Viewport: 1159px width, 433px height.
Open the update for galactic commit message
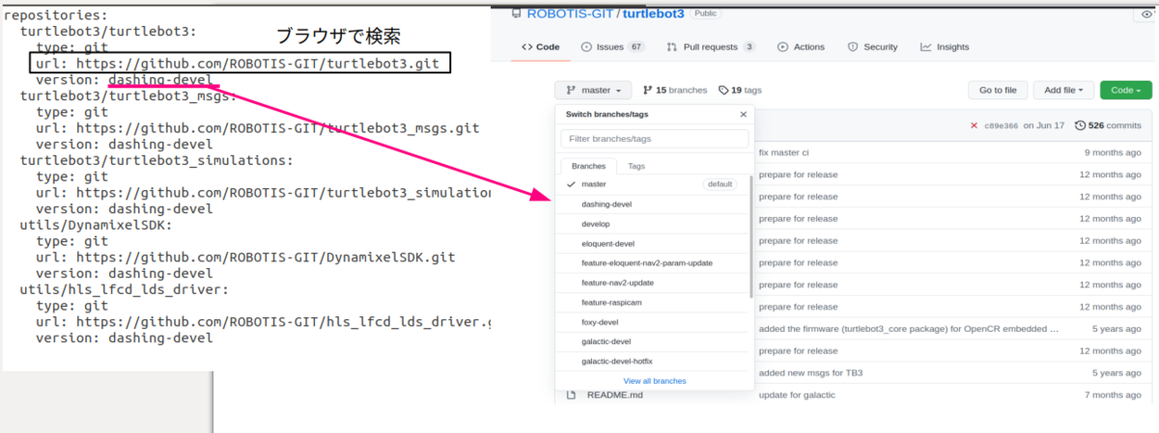click(797, 394)
